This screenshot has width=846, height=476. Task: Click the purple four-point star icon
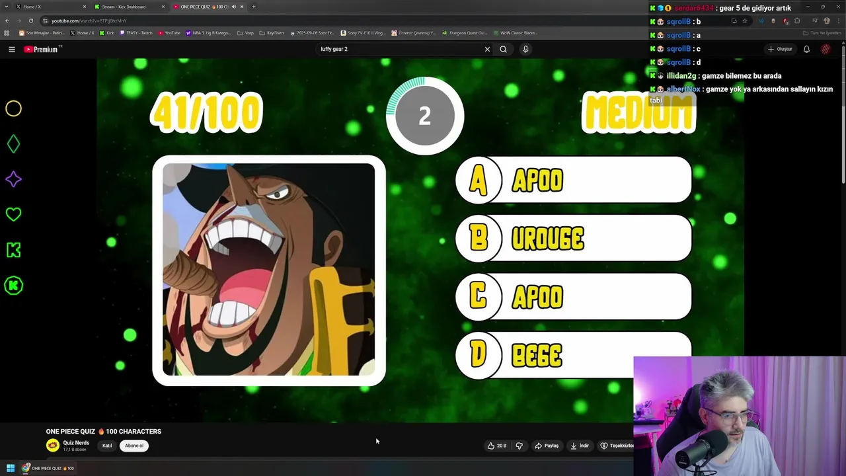pyautogui.click(x=13, y=179)
